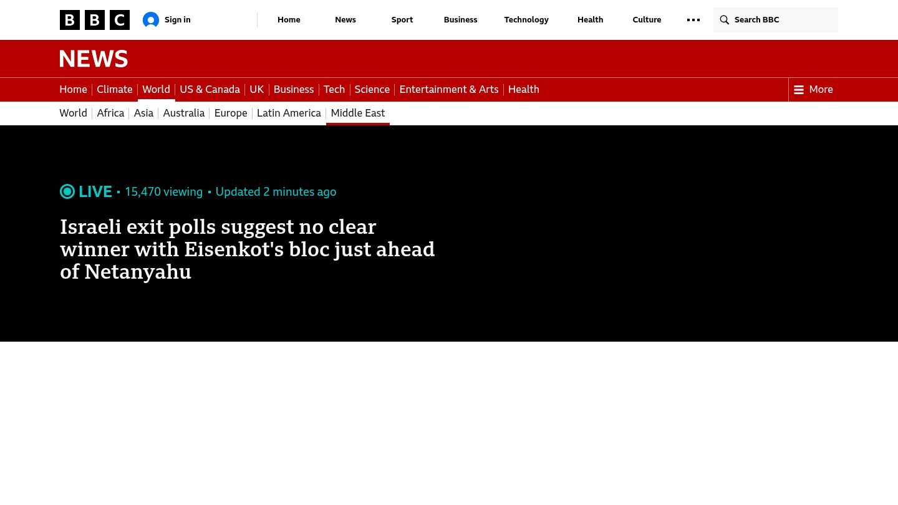Click the Search BBC input field
Screen dimensions: 898x505
(776, 20)
